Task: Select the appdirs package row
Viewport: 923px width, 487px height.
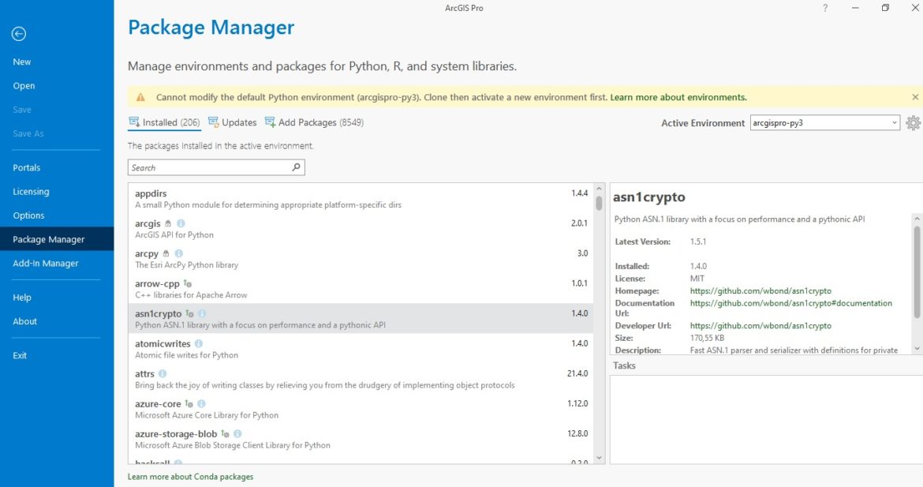Action: pos(361,198)
